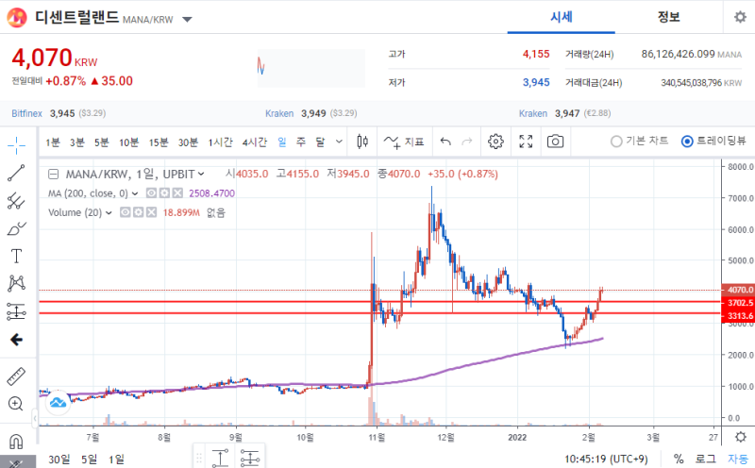This screenshot has width=755, height=468.
Task: Expand MA (200, close, 0) options chevron
Action: [x=135, y=193]
